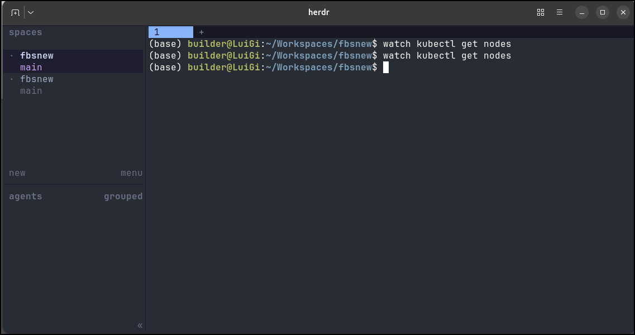This screenshot has height=335, width=635.
Task: Close the herdr window
Action: 623,12
